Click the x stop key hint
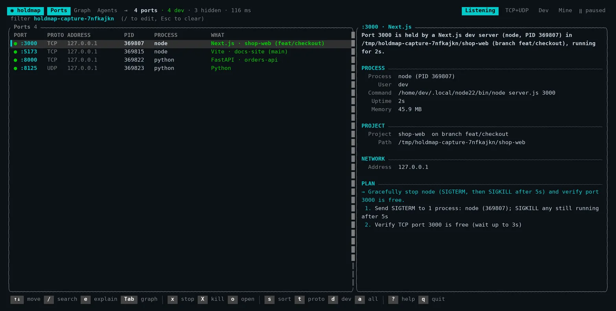 point(181,299)
